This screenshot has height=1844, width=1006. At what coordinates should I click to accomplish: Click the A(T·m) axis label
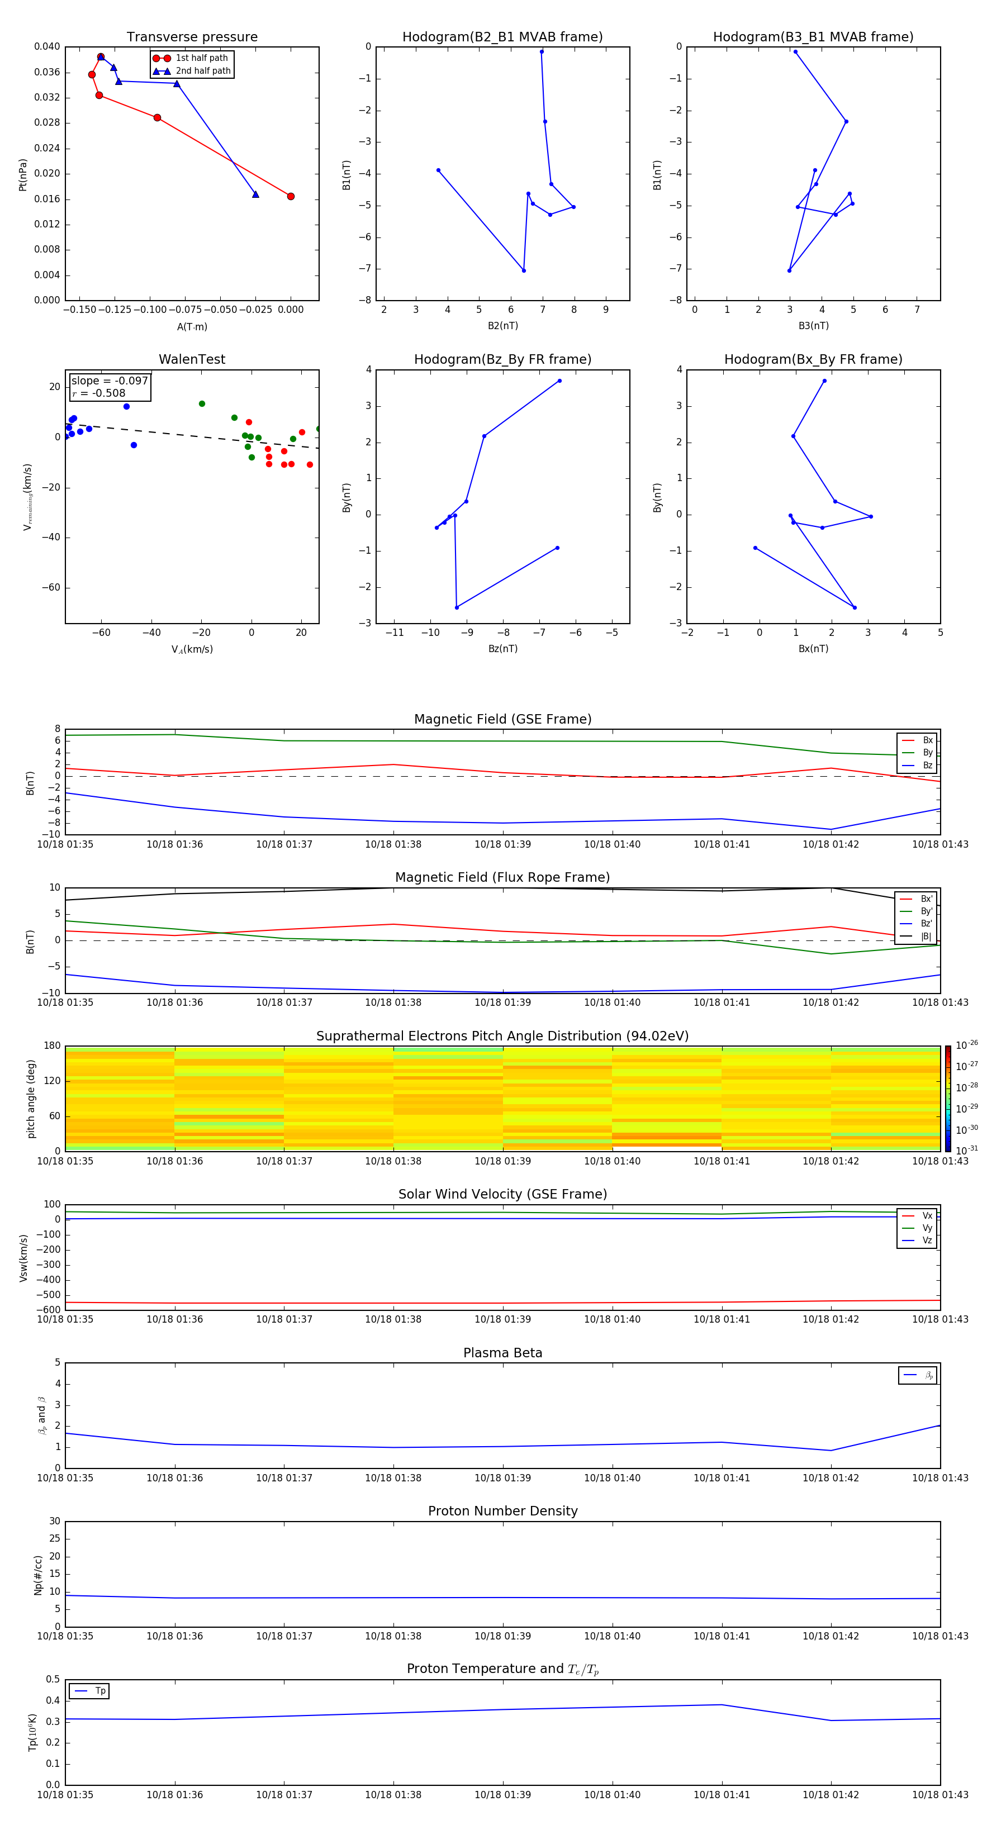(x=192, y=327)
